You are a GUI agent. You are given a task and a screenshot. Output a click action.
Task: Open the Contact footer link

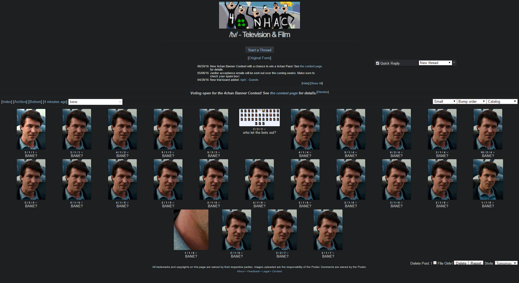(x=277, y=271)
